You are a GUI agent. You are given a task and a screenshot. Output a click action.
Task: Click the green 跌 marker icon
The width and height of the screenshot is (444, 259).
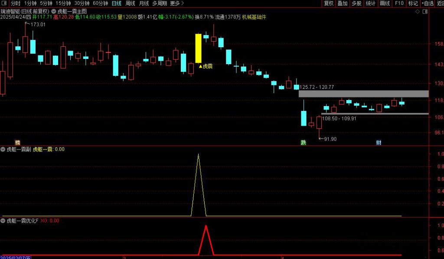tap(304, 142)
